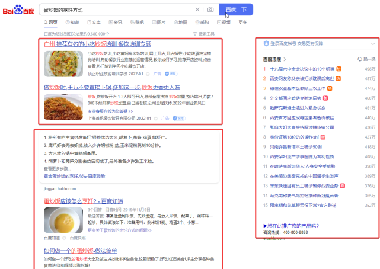Click jingyan.baidu.com source text

60,189
